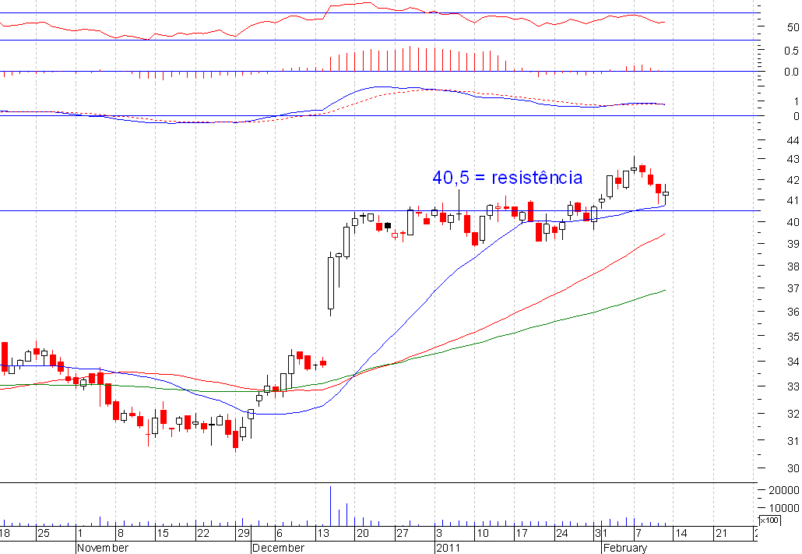
Task: Select the 43 price axis label
Action: click(793, 159)
